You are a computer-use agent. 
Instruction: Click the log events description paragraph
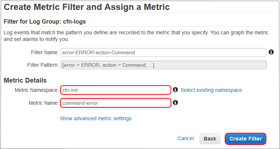tap(136, 36)
